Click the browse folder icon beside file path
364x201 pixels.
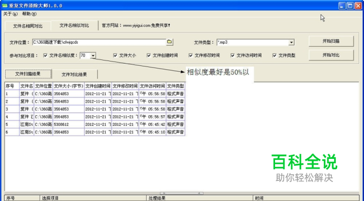coord(170,42)
